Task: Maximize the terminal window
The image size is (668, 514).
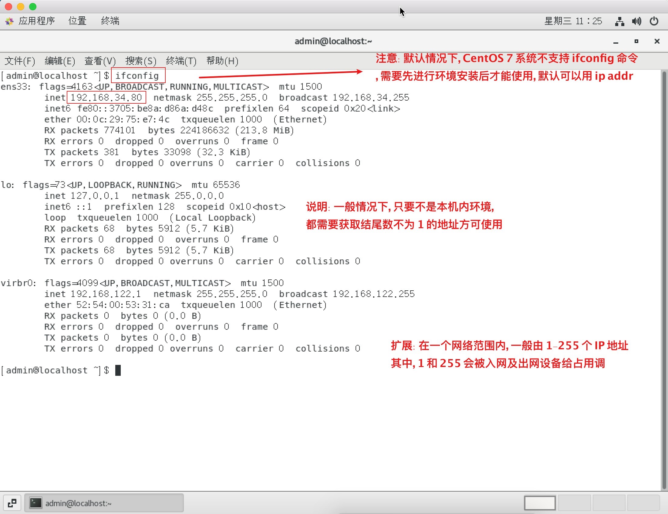Action: [x=636, y=41]
